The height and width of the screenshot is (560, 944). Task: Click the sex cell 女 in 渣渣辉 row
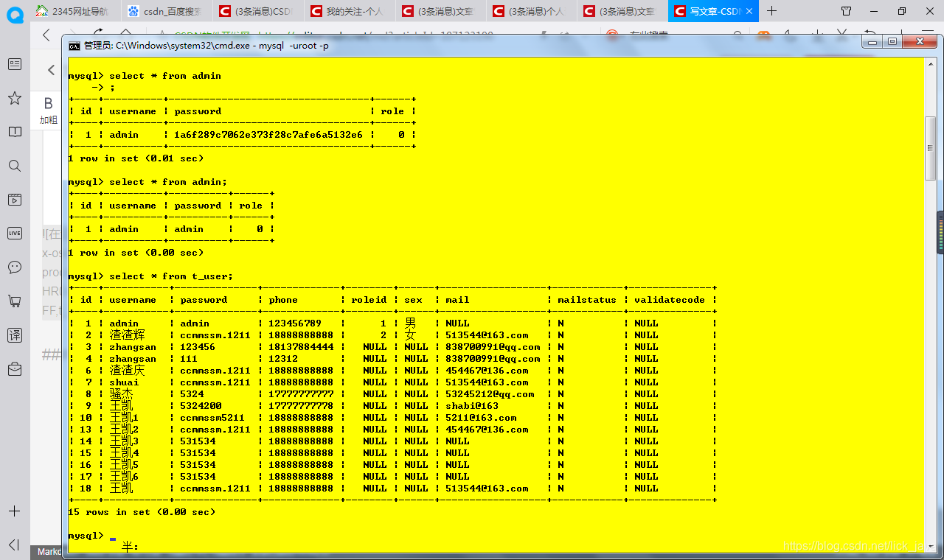click(410, 335)
